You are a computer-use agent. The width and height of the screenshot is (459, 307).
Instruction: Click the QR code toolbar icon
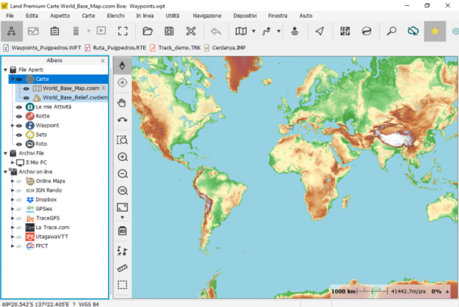[x=345, y=31]
